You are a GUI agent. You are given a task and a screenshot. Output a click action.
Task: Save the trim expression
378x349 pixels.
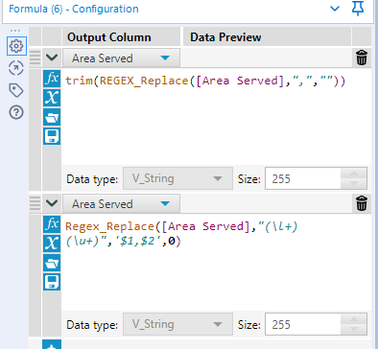click(52, 136)
